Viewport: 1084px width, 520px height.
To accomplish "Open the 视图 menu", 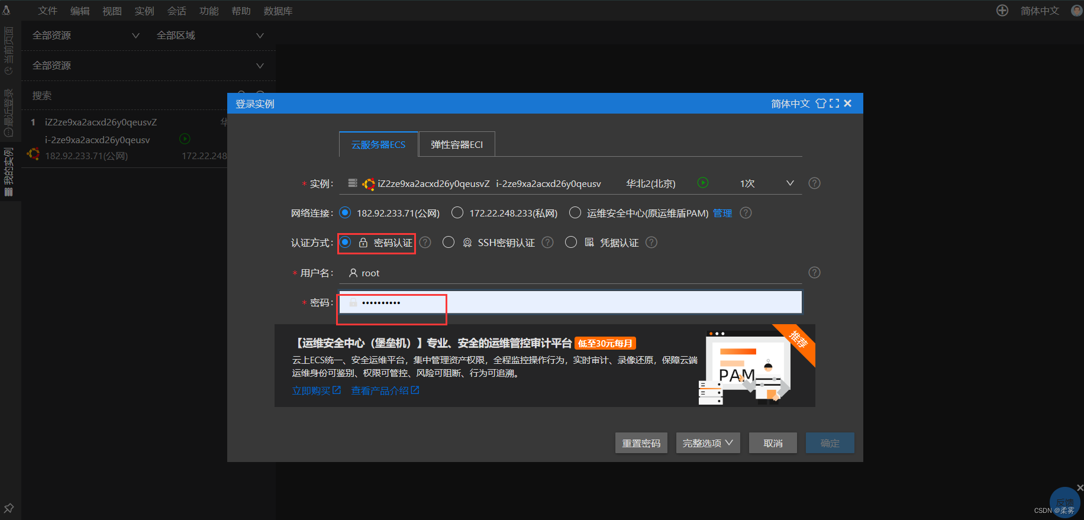I will pyautogui.click(x=112, y=11).
